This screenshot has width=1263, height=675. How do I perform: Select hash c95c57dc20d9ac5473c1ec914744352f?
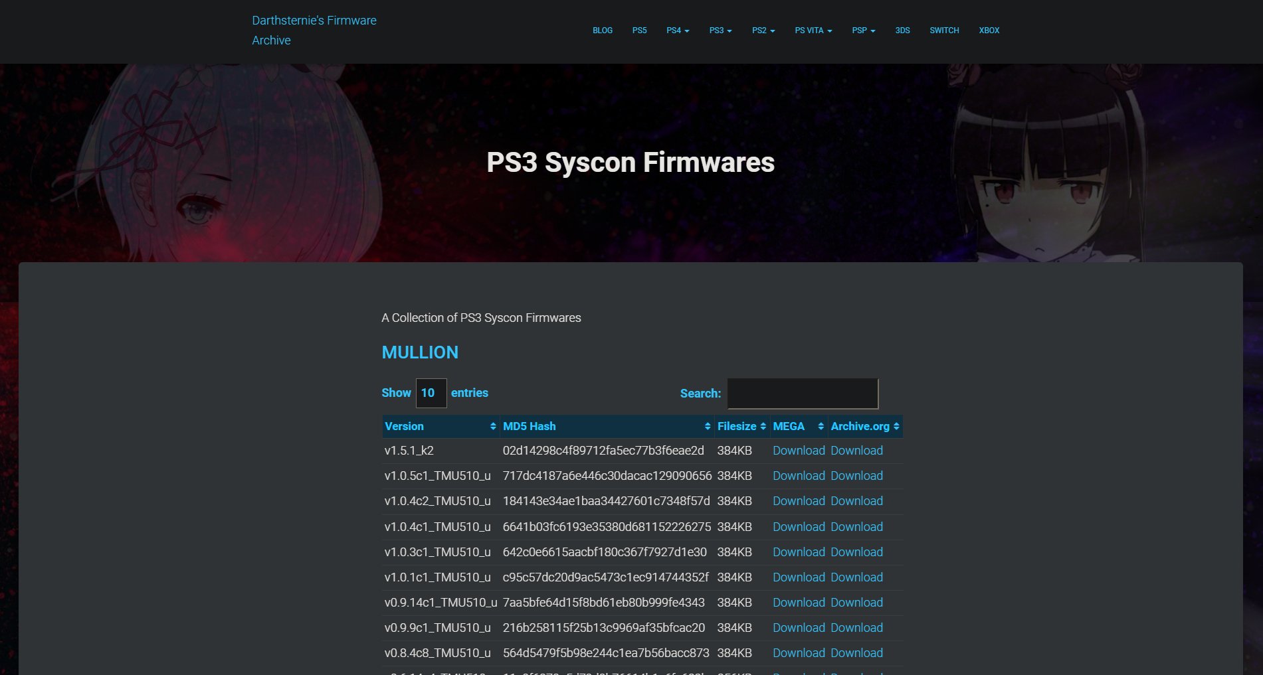[x=606, y=577]
